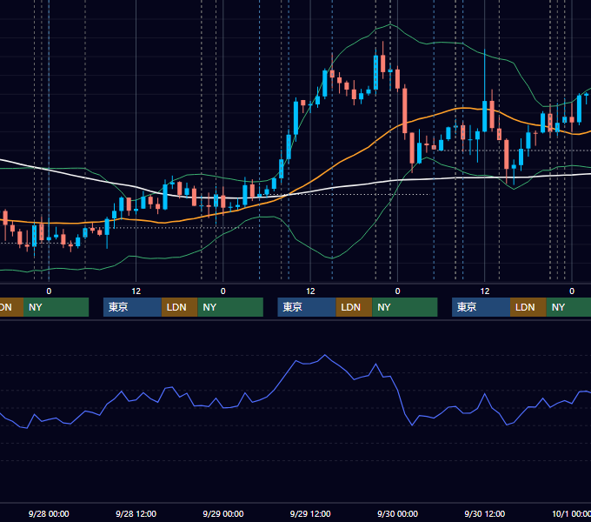Select the LDN session bar on 9/28
This screenshot has width=591, height=522.
click(x=179, y=307)
